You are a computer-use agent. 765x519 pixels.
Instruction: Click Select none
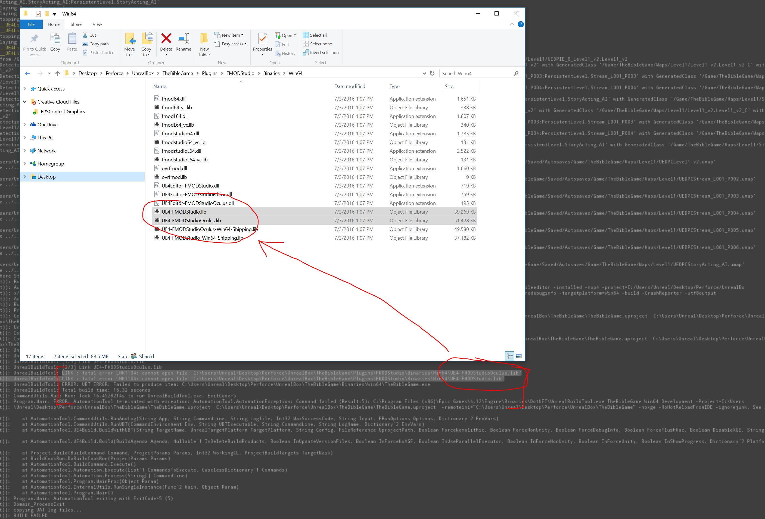(317, 44)
